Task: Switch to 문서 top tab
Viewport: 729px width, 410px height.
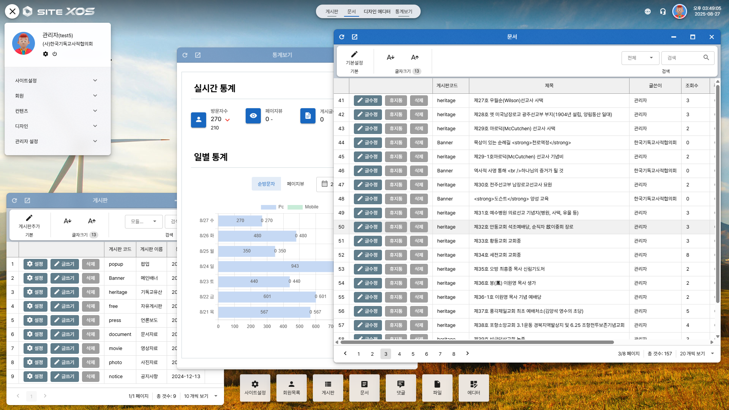Action: coord(352,11)
